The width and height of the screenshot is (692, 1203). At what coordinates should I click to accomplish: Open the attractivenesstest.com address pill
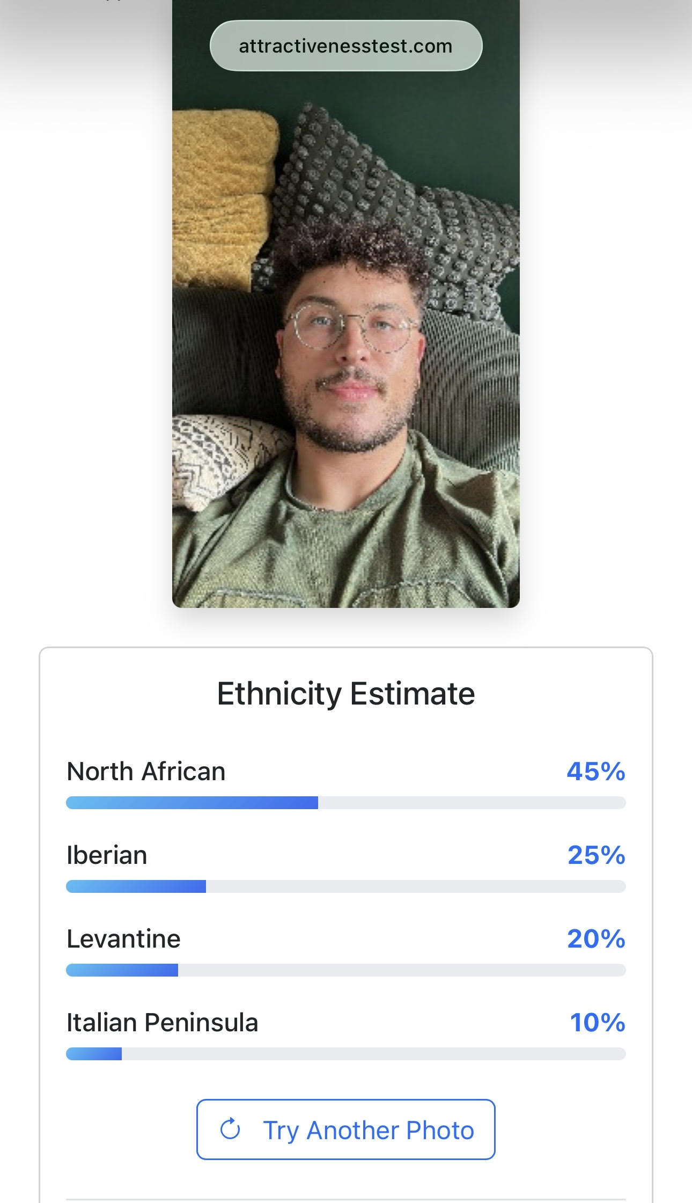tap(345, 46)
